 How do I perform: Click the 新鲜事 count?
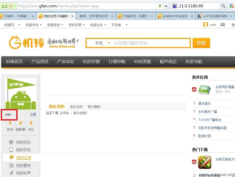pos(20,123)
